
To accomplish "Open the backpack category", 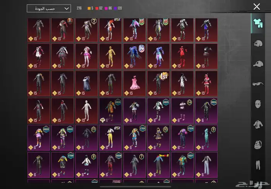I will pos(257,145).
